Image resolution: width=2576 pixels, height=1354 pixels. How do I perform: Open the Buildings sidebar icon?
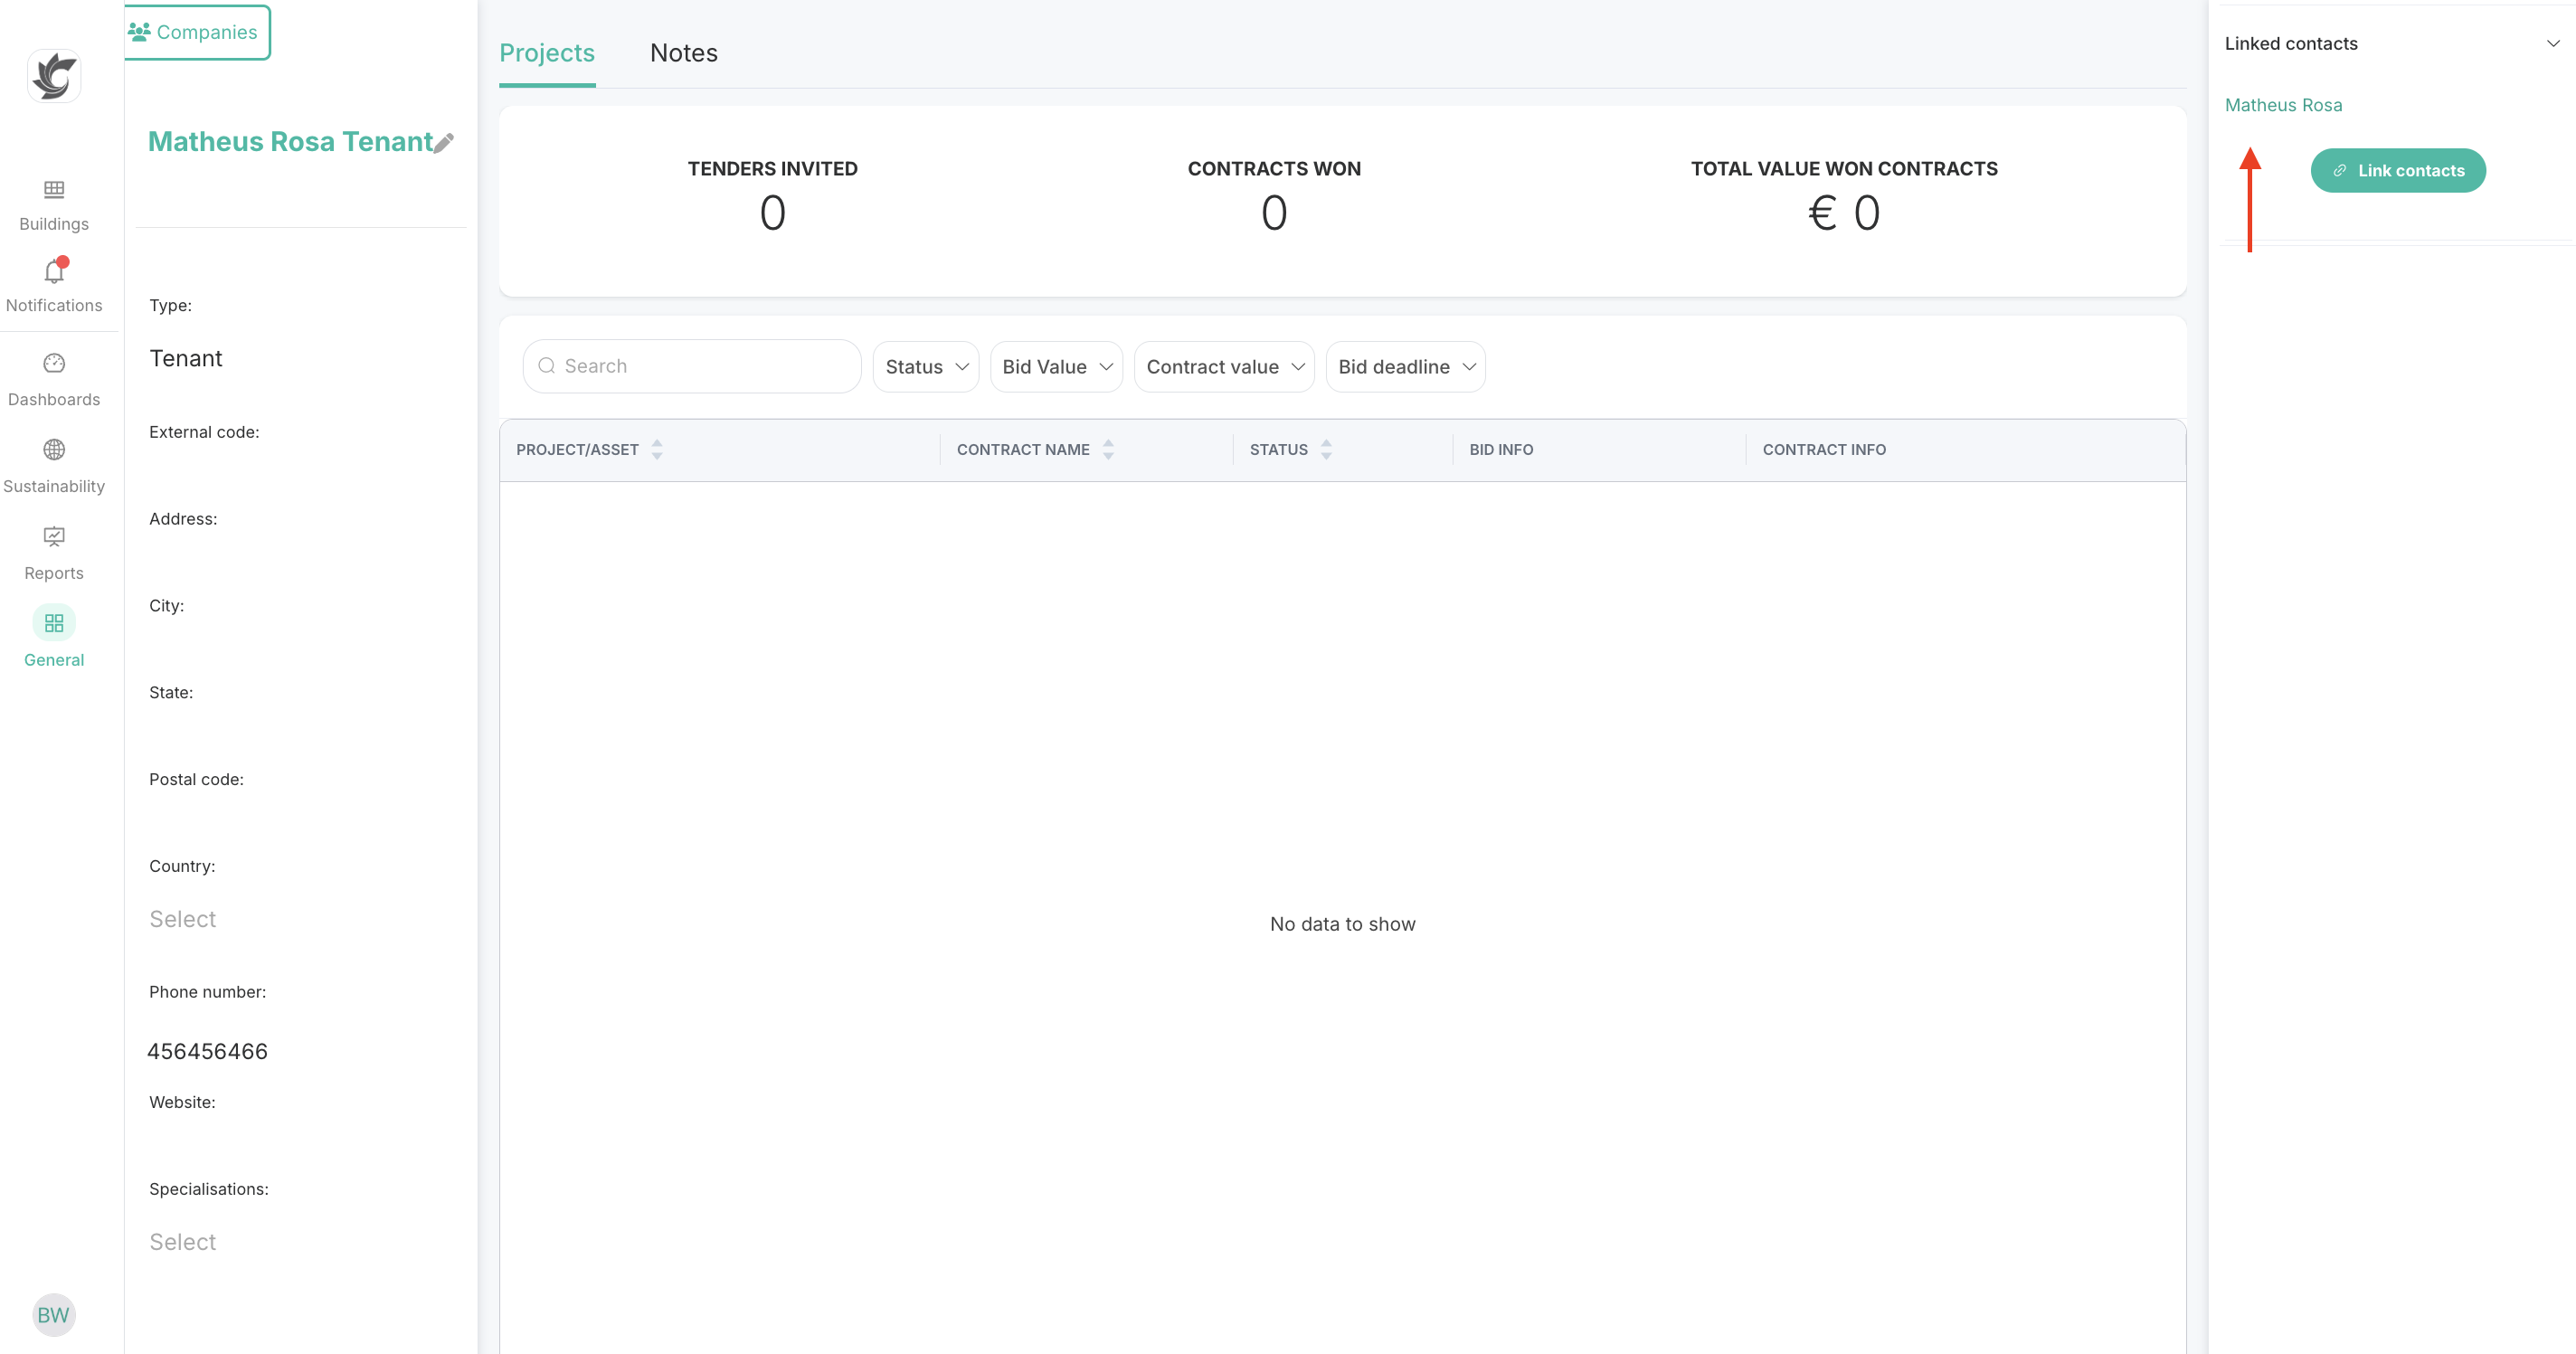(54, 189)
